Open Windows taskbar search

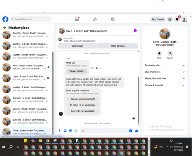[x=11, y=147]
